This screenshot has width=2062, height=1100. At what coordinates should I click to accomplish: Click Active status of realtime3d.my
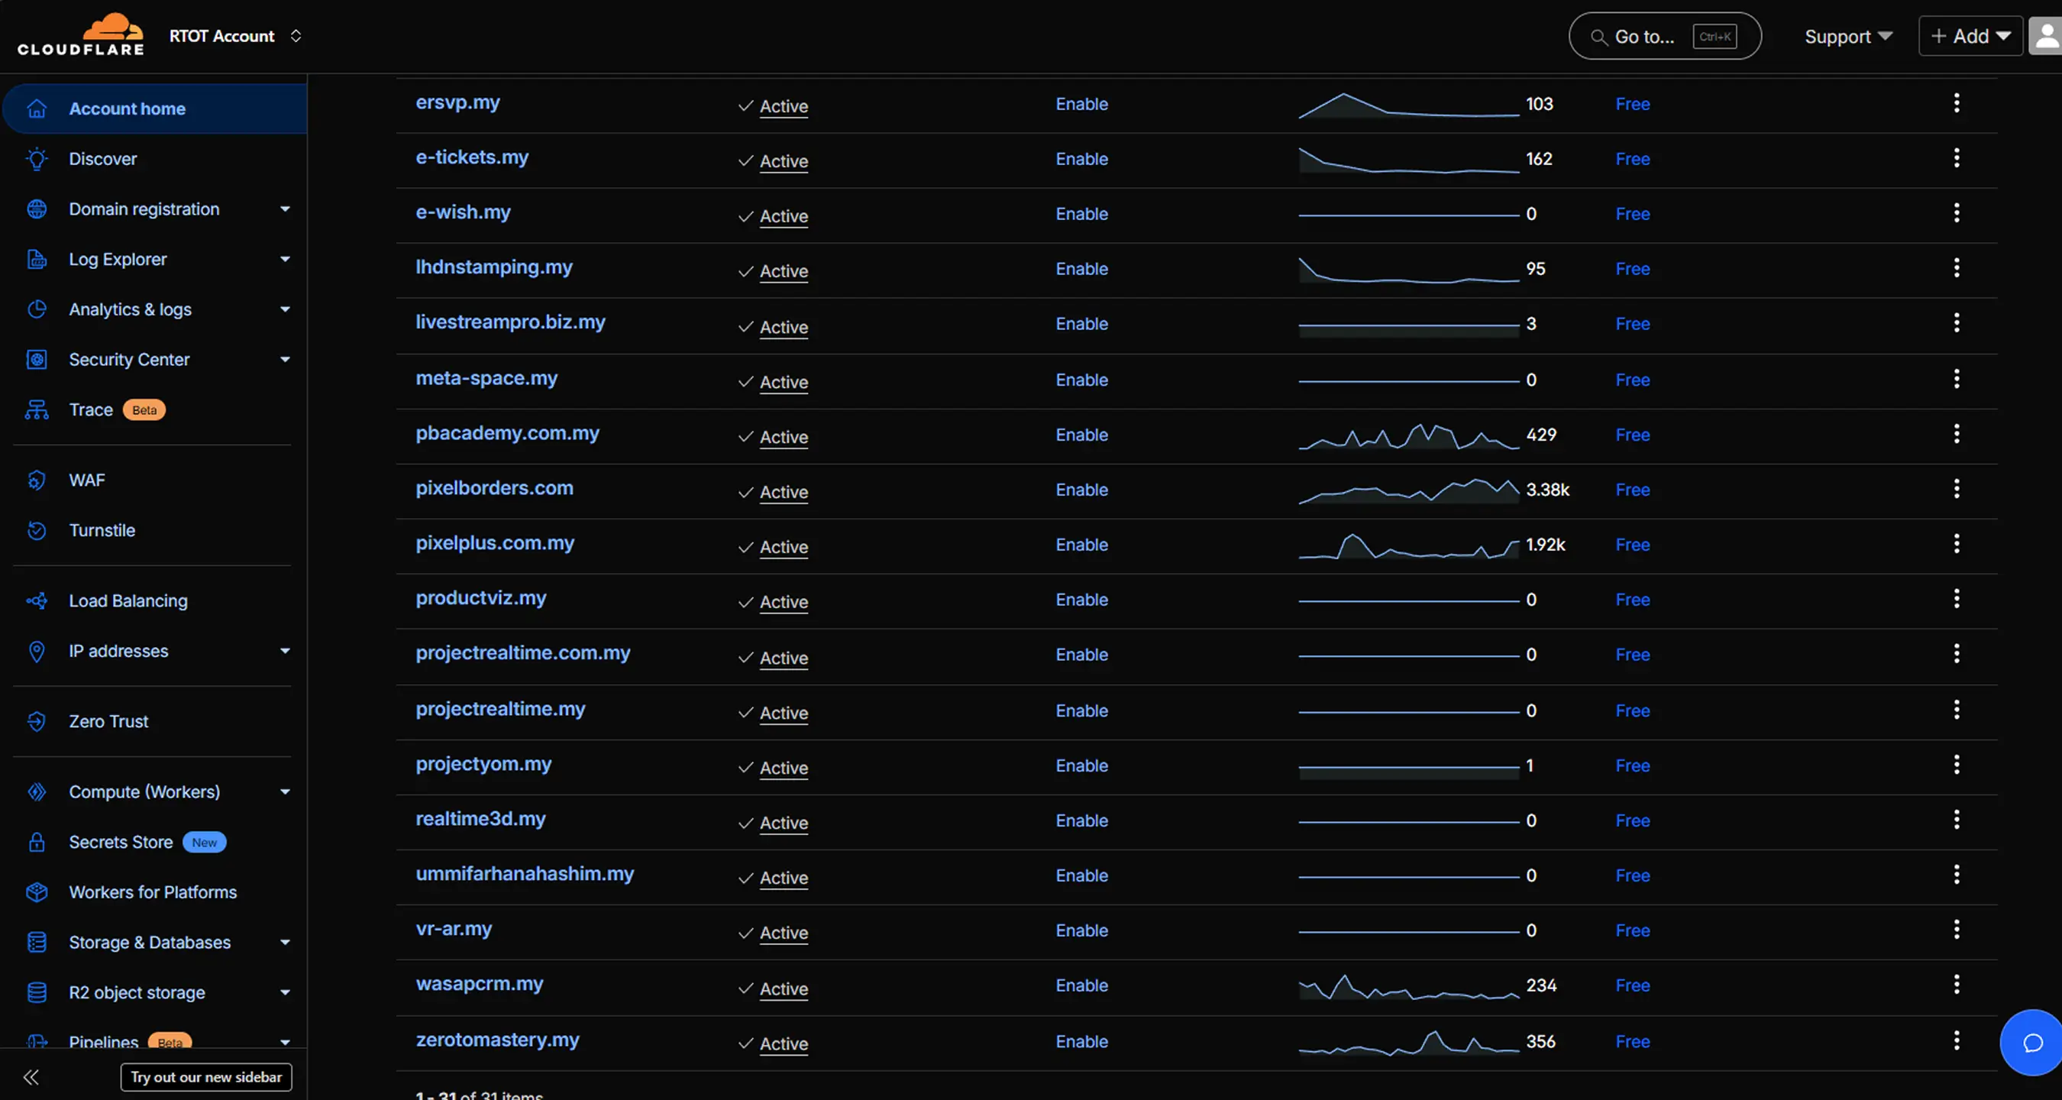[x=783, y=823]
